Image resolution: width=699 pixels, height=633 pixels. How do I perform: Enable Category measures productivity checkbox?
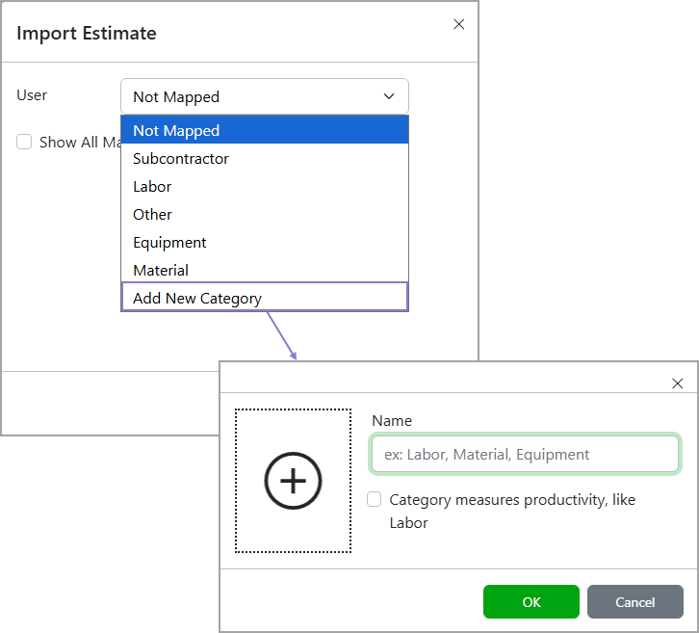pos(374,499)
